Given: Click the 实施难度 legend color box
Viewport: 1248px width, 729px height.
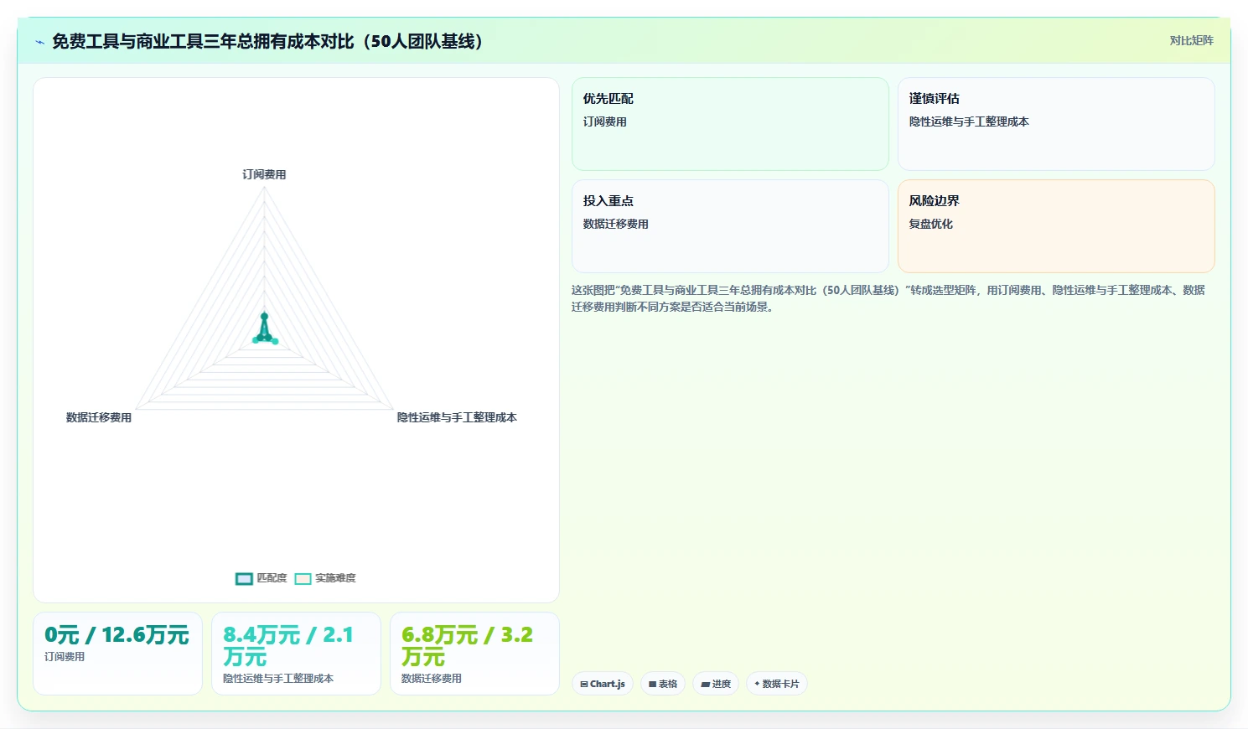Looking at the screenshot, I should pos(303,579).
